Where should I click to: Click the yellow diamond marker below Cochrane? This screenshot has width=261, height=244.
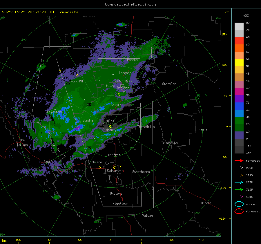point(99,167)
